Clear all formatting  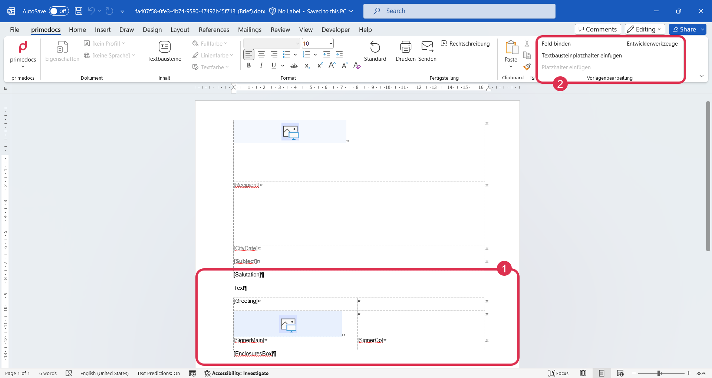click(x=357, y=66)
